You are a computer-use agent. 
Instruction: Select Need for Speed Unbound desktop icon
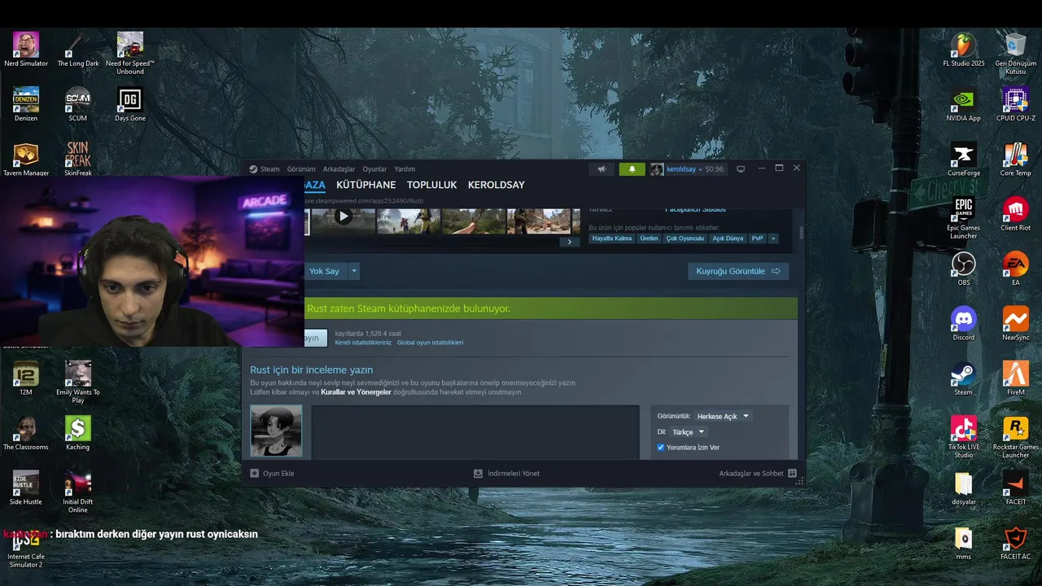pyautogui.click(x=130, y=54)
